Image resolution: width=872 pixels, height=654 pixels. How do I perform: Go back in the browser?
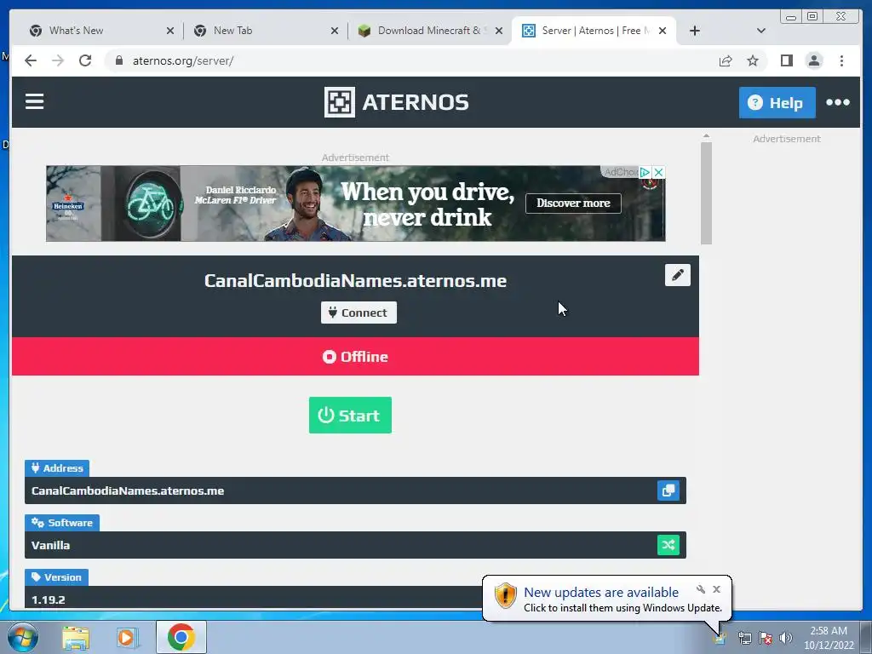(31, 60)
